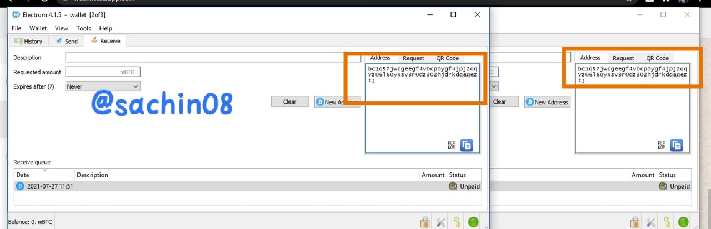Click the seed icon in front window
Screen dimensions: 711x229
point(457,222)
